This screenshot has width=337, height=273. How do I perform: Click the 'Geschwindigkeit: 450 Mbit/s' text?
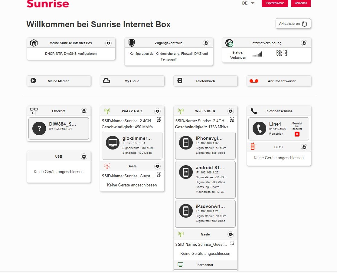(127, 127)
